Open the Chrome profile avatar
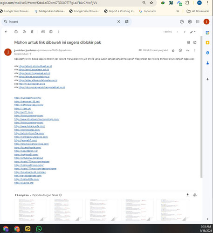The height and width of the screenshot is (233, 213). point(199,3)
